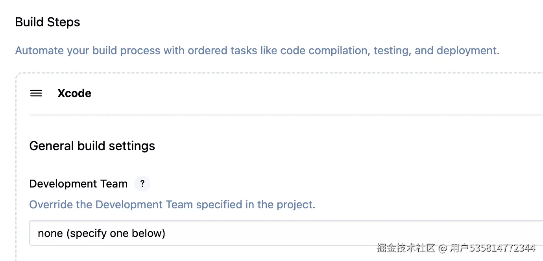The width and height of the screenshot is (543, 261).
Task: Click the drag handle beside Xcode
Action: [x=36, y=93]
